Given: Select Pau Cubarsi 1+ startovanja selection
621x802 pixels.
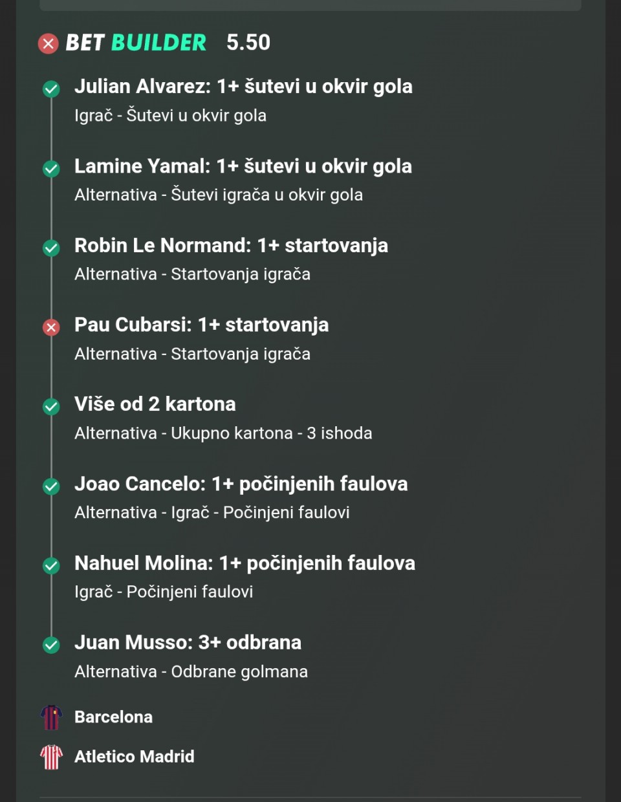Looking at the screenshot, I should (201, 325).
